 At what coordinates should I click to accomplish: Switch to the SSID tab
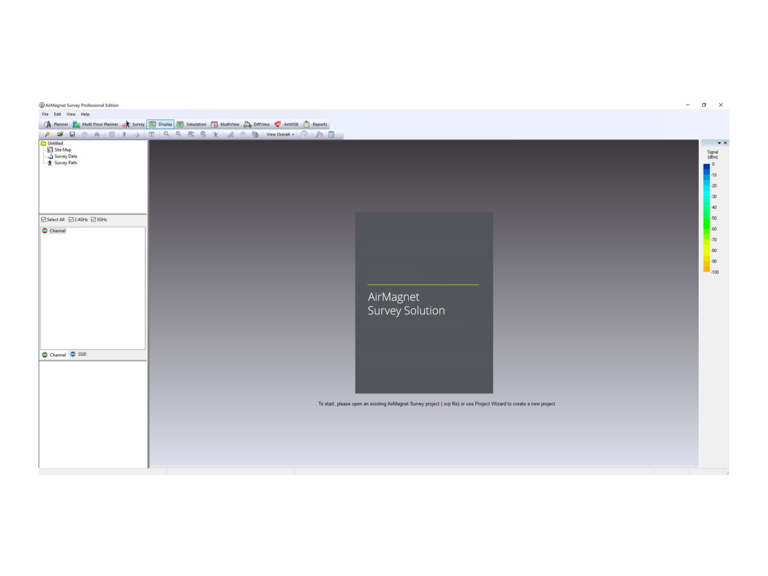[x=78, y=354]
